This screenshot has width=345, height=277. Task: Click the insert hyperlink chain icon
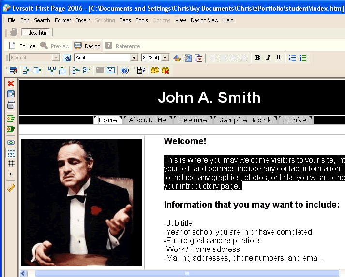155,70
